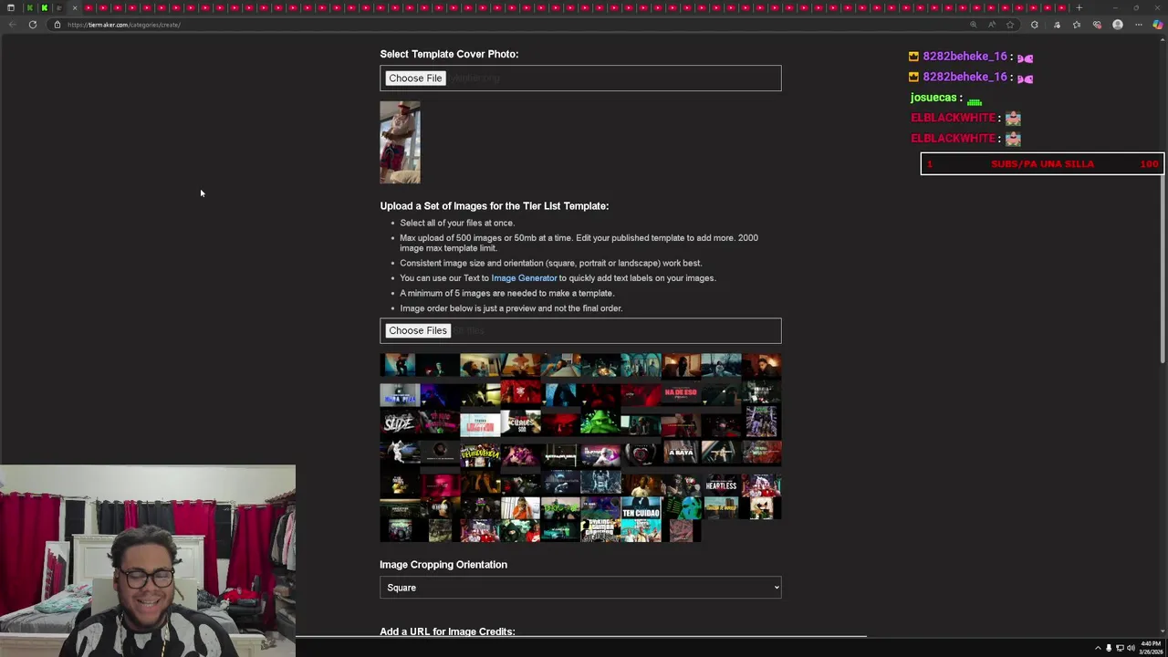
Task: Open the Image Cropping Orientation Square dropdown
Action: tap(580, 588)
